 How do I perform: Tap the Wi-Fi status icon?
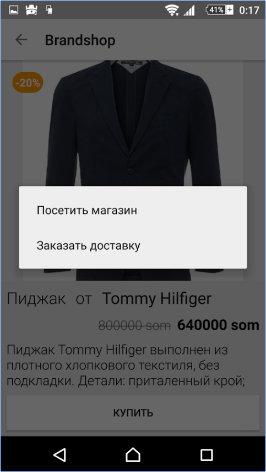172,10
